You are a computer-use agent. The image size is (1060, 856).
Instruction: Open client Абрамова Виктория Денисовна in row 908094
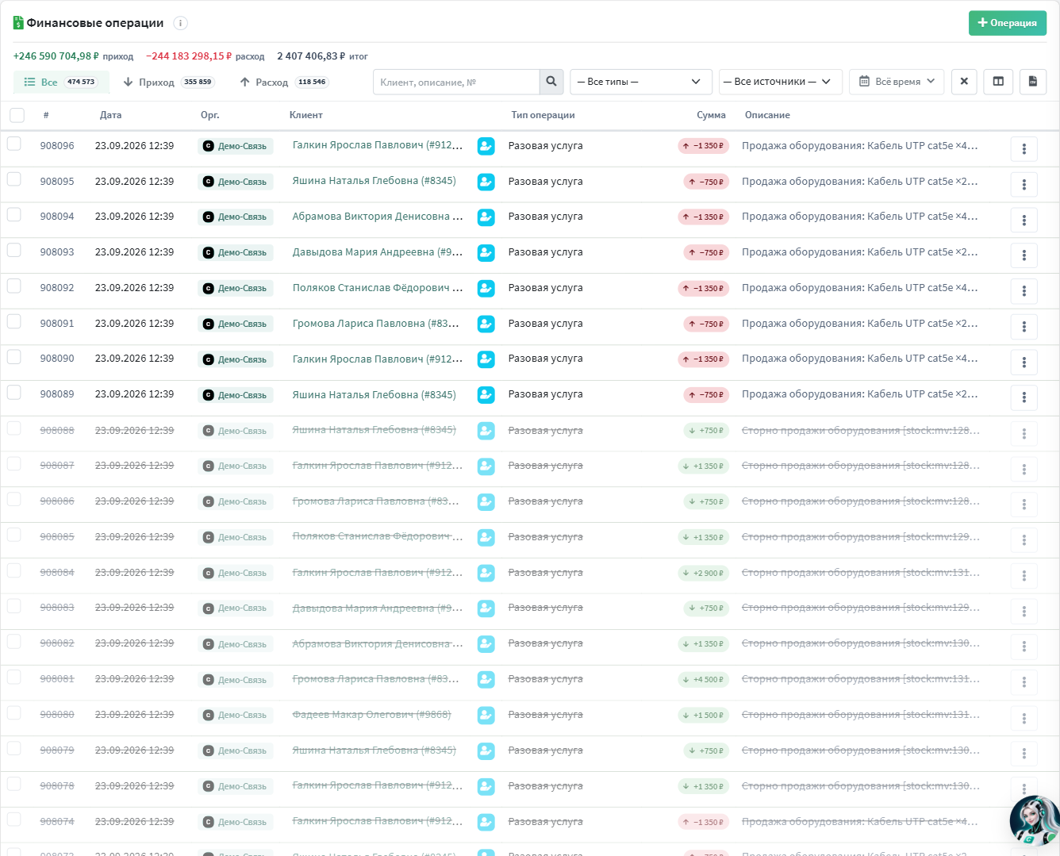(378, 217)
